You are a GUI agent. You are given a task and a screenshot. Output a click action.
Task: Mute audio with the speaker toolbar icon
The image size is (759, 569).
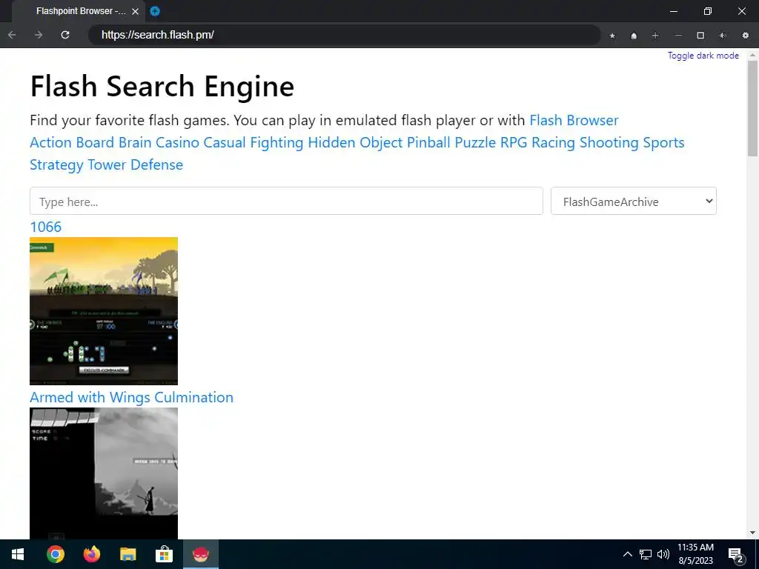723,36
